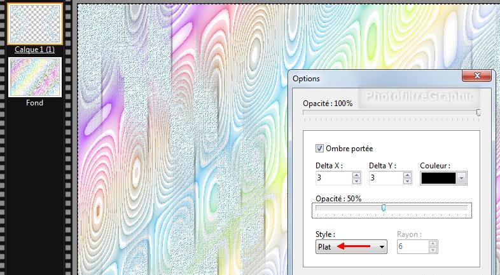Click the Delta X input field

334,178
